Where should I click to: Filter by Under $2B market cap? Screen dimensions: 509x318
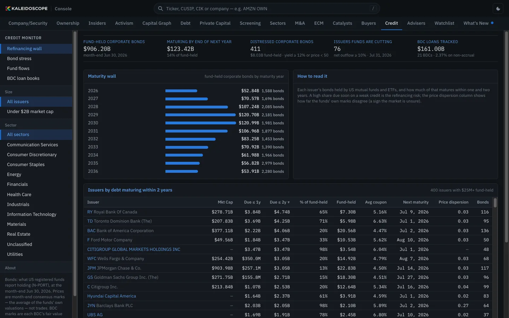coord(36,112)
